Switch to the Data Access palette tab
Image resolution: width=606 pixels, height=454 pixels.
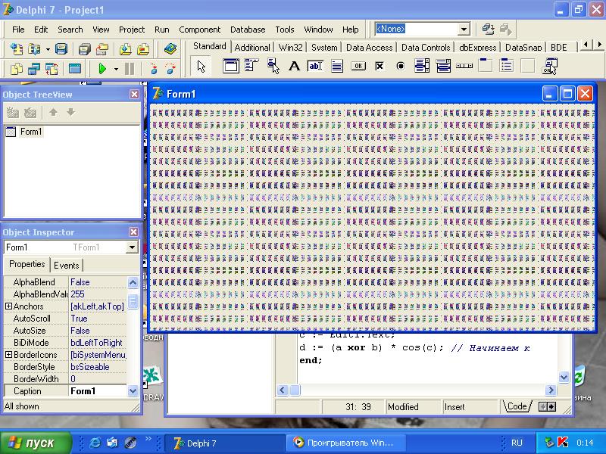coord(369,48)
